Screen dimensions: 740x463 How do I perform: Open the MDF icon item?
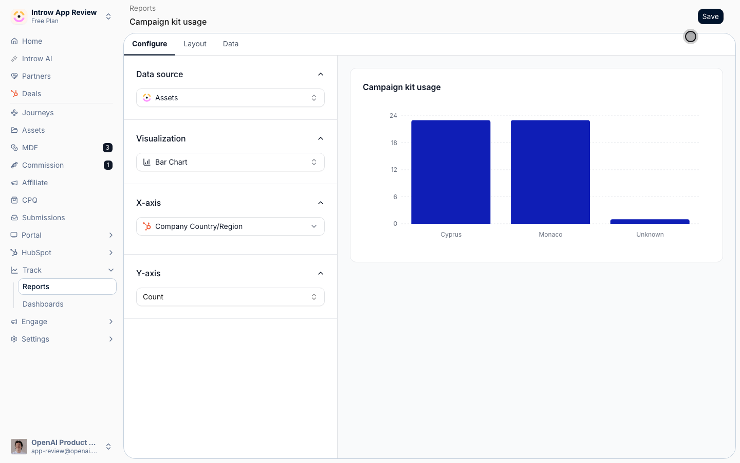click(x=14, y=148)
